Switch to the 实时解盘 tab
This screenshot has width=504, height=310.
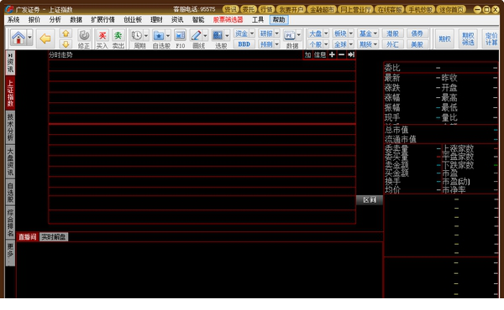pos(54,237)
